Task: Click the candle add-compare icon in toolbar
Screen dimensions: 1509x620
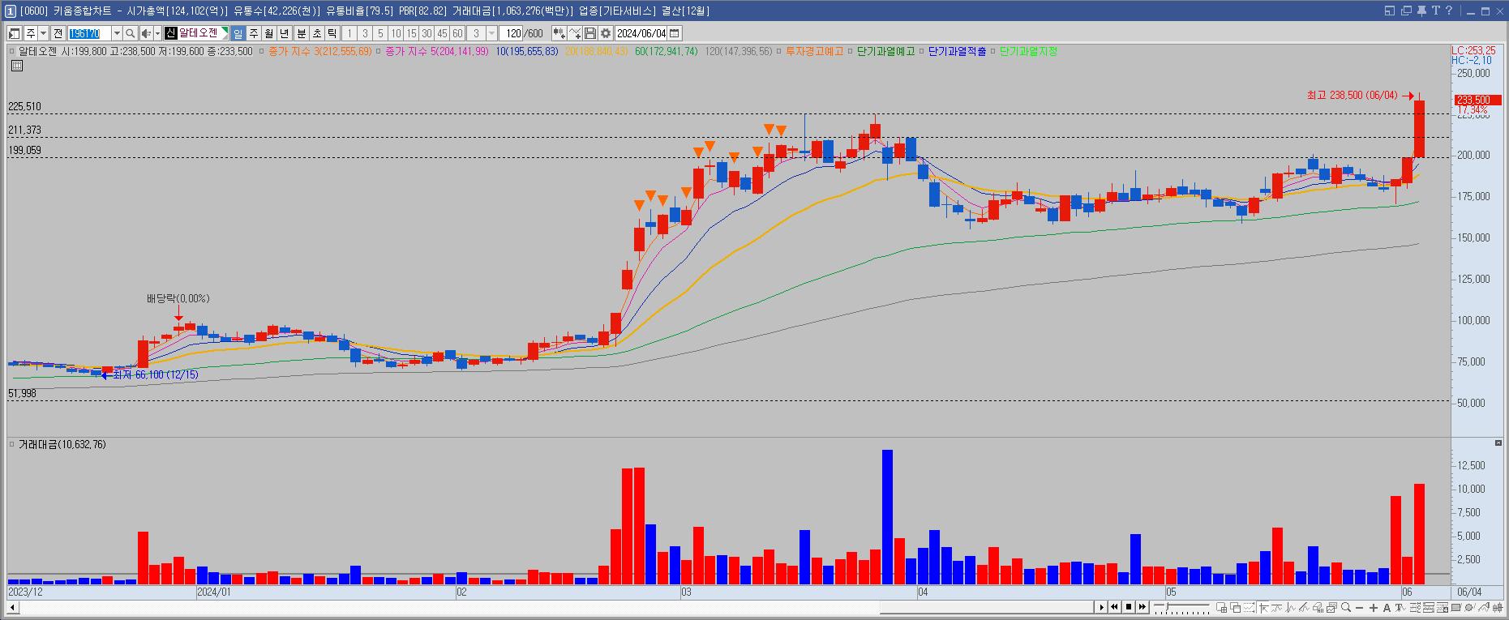Action: click(559, 33)
